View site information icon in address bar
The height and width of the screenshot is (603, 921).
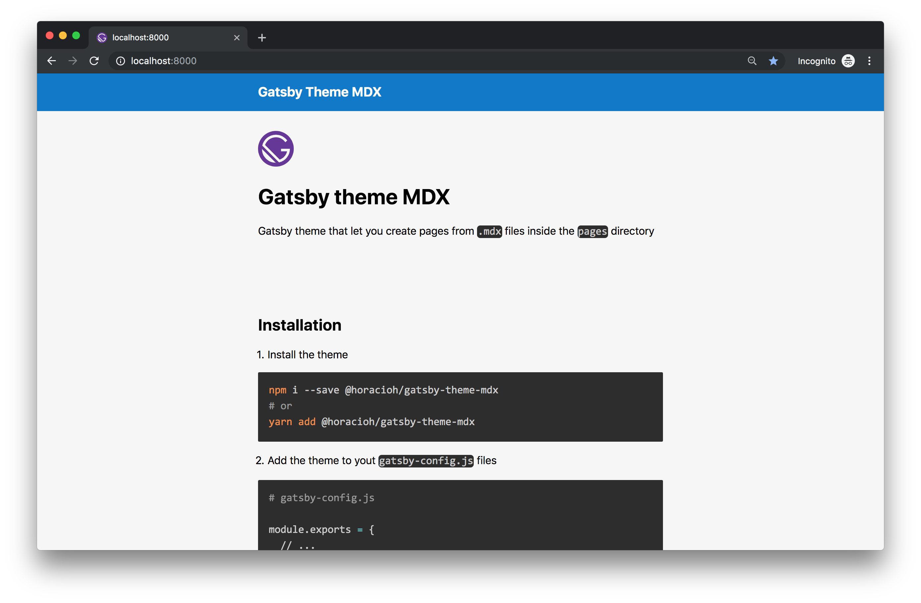click(121, 61)
